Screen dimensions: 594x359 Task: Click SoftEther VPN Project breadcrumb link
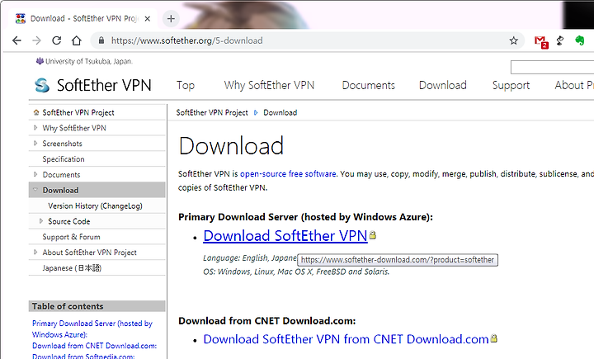[x=212, y=112]
